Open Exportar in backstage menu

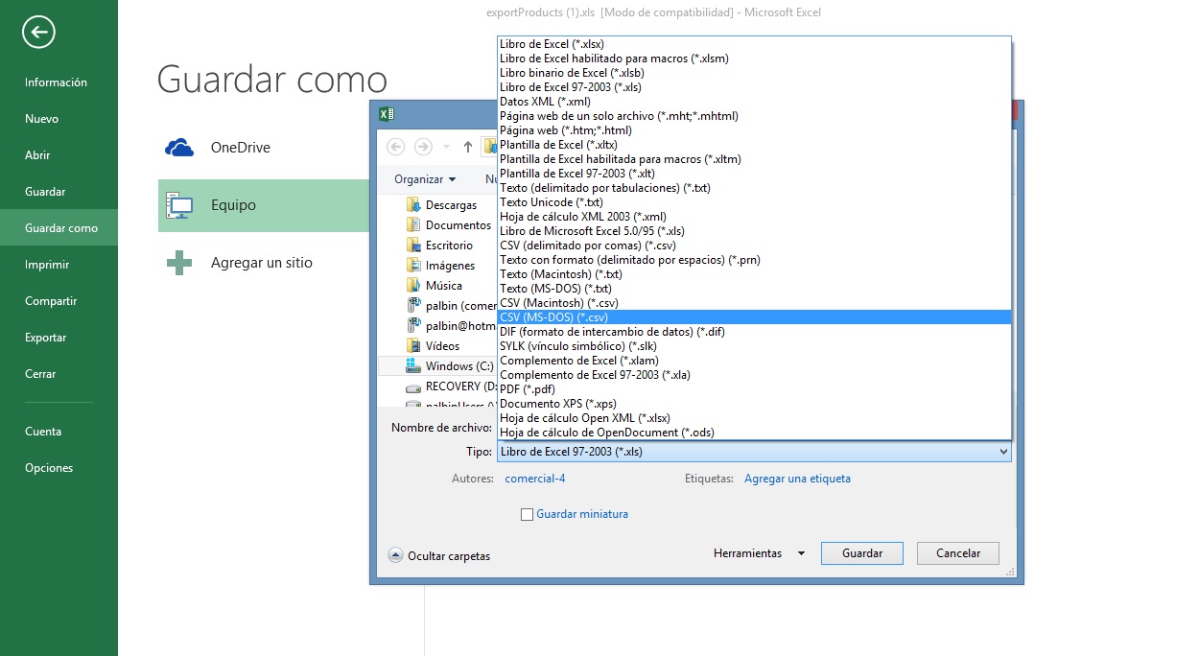pos(59,338)
